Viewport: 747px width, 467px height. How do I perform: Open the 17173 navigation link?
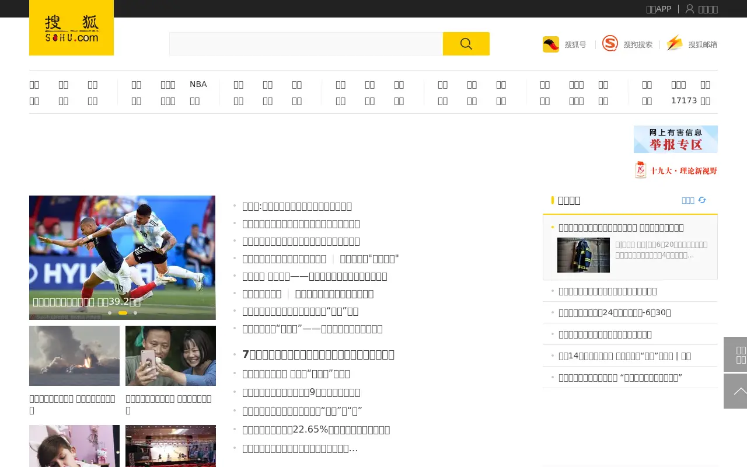click(x=684, y=100)
